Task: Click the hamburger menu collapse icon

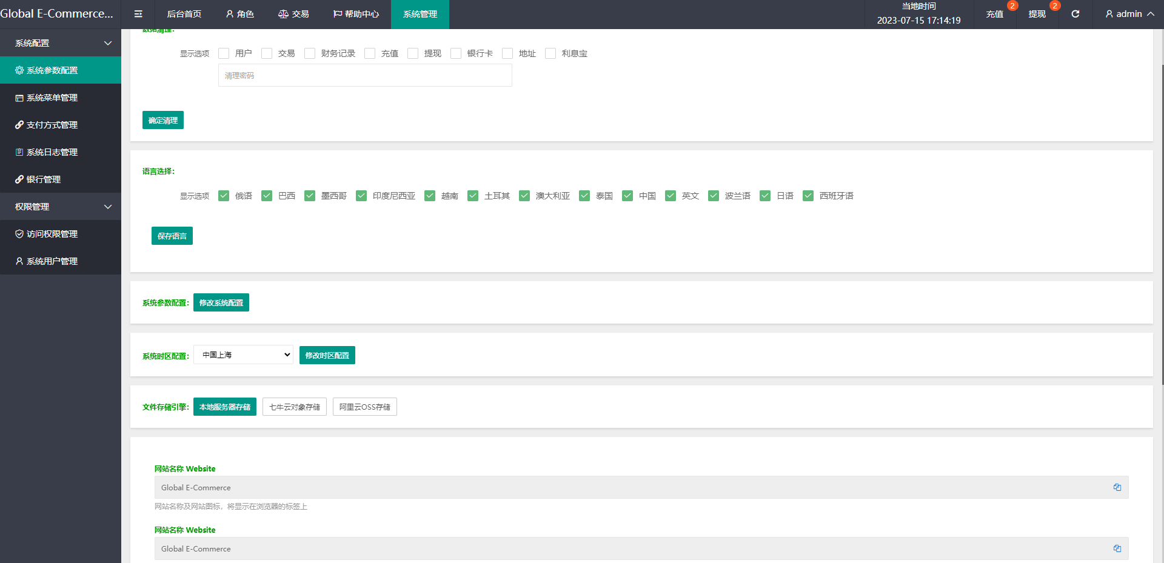Action: [138, 14]
